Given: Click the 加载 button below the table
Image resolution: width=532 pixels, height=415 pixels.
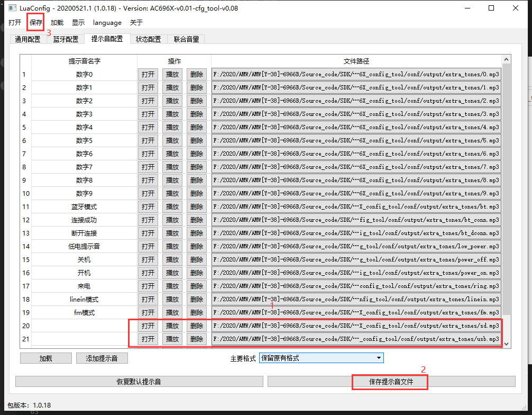Looking at the screenshot, I should (46, 358).
